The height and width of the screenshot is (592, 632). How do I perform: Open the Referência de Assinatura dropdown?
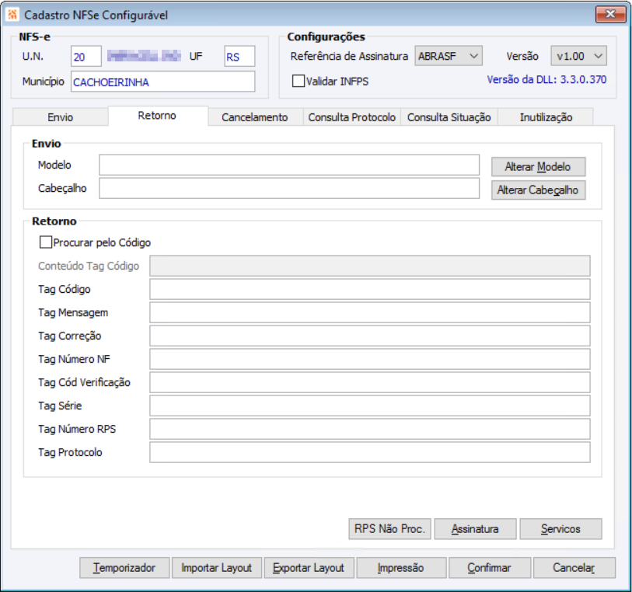pyautogui.click(x=449, y=56)
